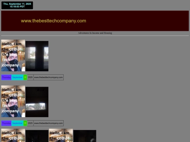
Task: Click 'Thursday' cell below the dark room photo
Action: tap(6, 123)
